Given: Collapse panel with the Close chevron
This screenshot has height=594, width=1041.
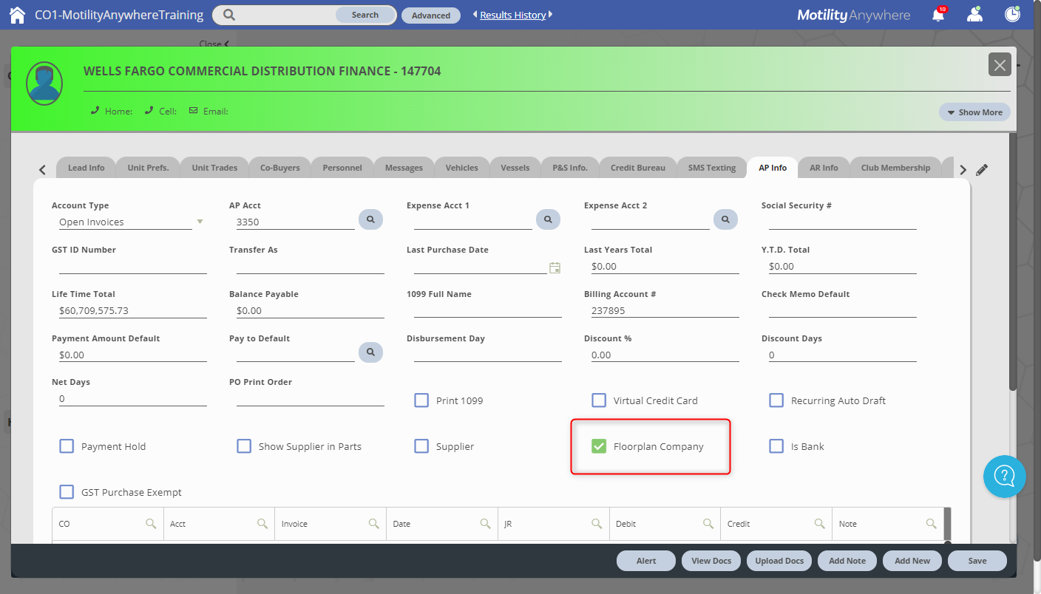Looking at the screenshot, I should pyautogui.click(x=214, y=44).
